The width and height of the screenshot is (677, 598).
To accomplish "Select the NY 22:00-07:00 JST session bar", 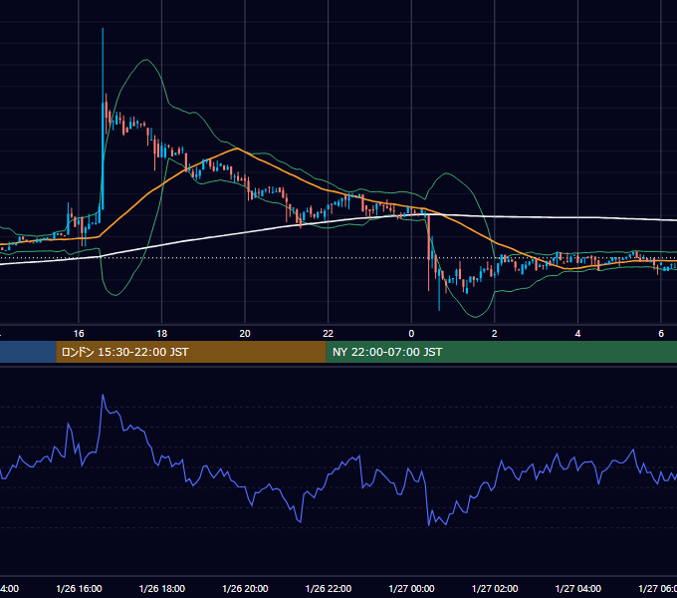I will 501,352.
